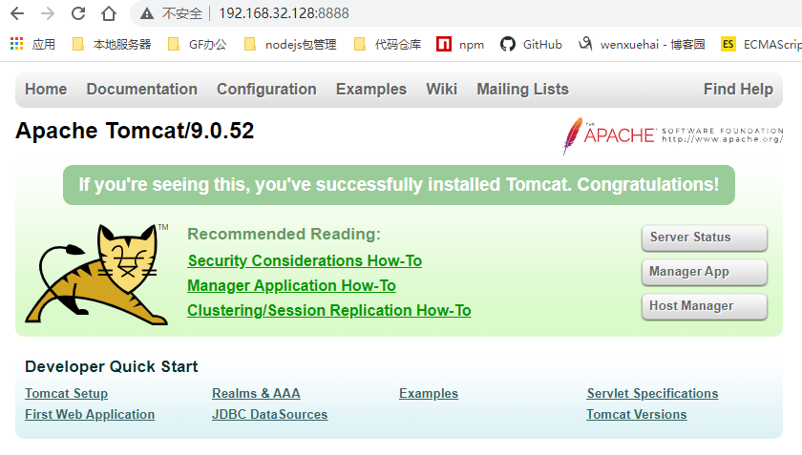Click the not-secure warning triangle icon
Screen dimensions: 802x455
click(147, 13)
